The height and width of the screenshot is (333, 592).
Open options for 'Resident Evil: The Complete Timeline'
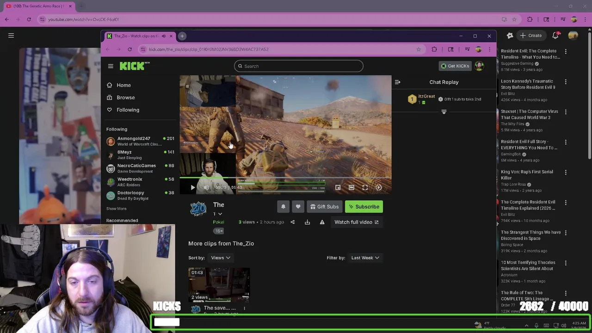(x=566, y=51)
